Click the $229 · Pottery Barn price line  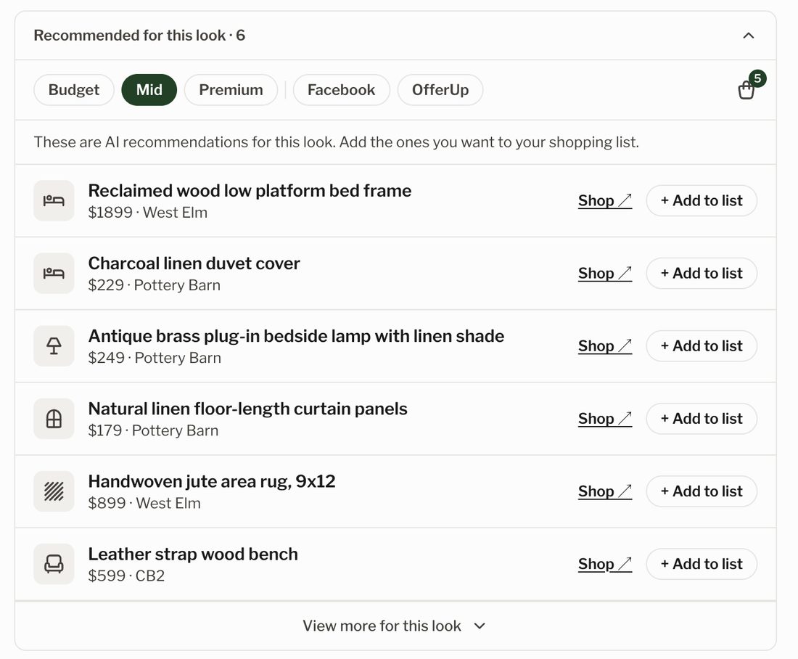pos(155,285)
